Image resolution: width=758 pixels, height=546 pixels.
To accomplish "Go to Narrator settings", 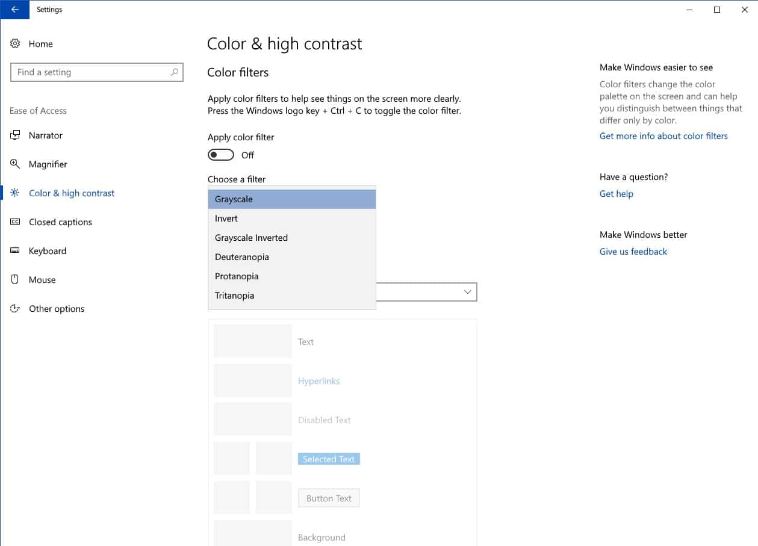I will pyautogui.click(x=46, y=135).
